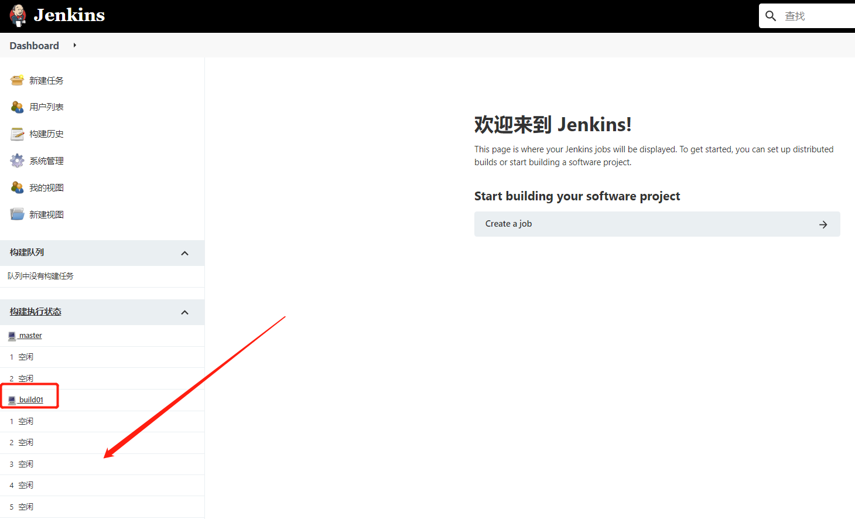Click the build01 node computer icon
Screen dimensions: 855x519
point(12,400)
